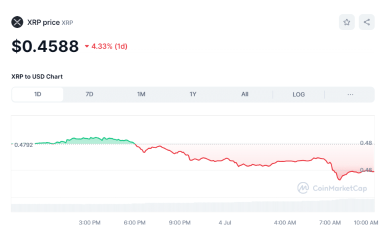
Task: Select the 1D chart range tab
Action: (x=37, y=94)
